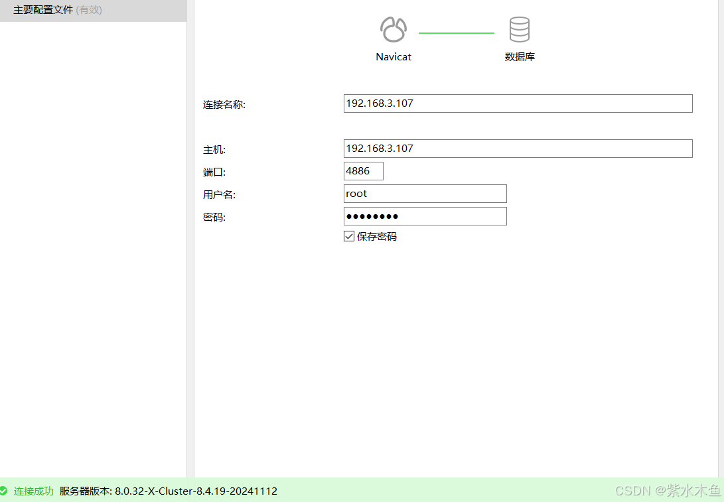Viewport: 724px width, 502px height.
Task: Click the Navicat label under the logo
Action: tap(394, 57)
